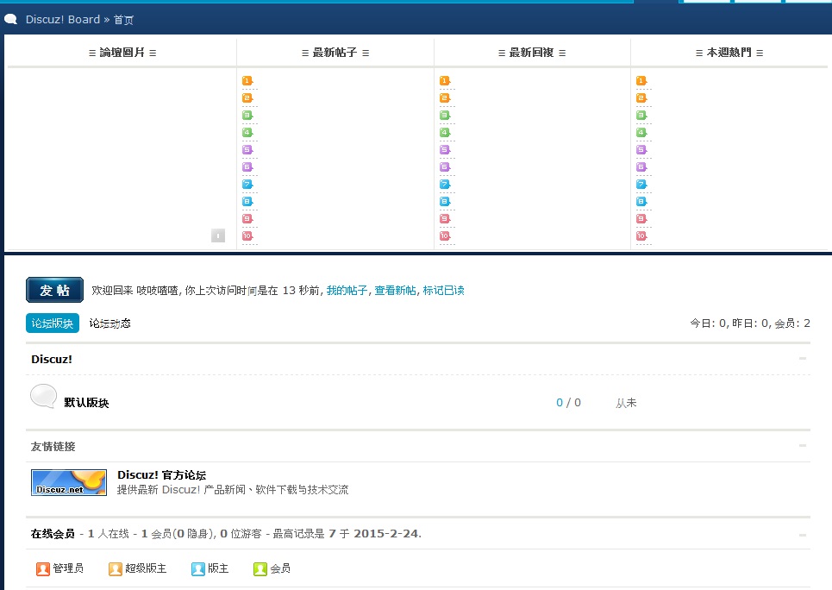
Task: Click rank 1 icon in 最新回複 list
Action: tap(445, 81)
